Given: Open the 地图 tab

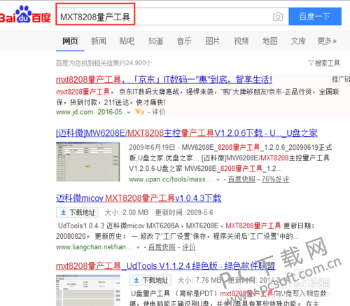Looking at the screenshot, I should [270, 41].
